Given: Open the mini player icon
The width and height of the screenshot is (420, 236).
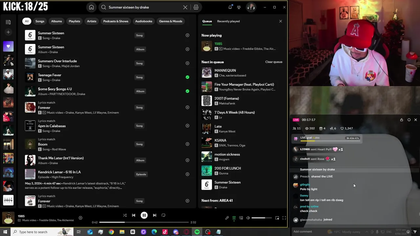Looking at the screenshot, I should (x=277, y=218).
